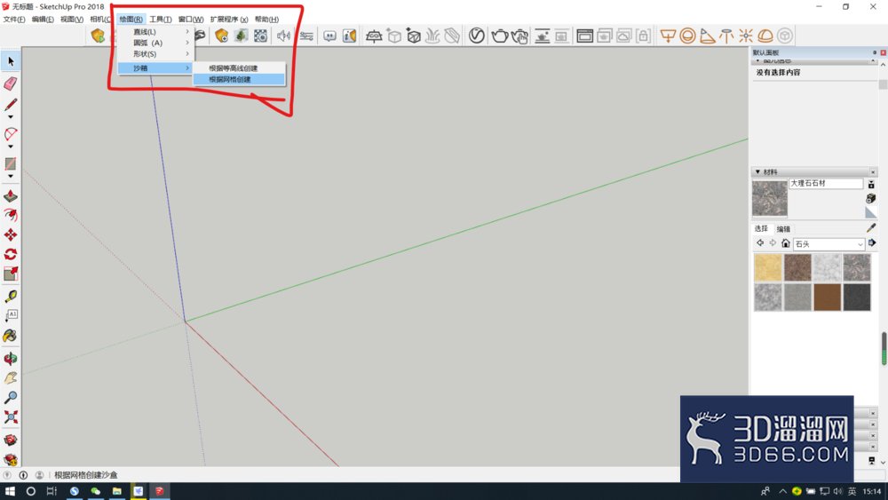Collapse the 材料 panel section
888x500 pixels.
[757, 171]
